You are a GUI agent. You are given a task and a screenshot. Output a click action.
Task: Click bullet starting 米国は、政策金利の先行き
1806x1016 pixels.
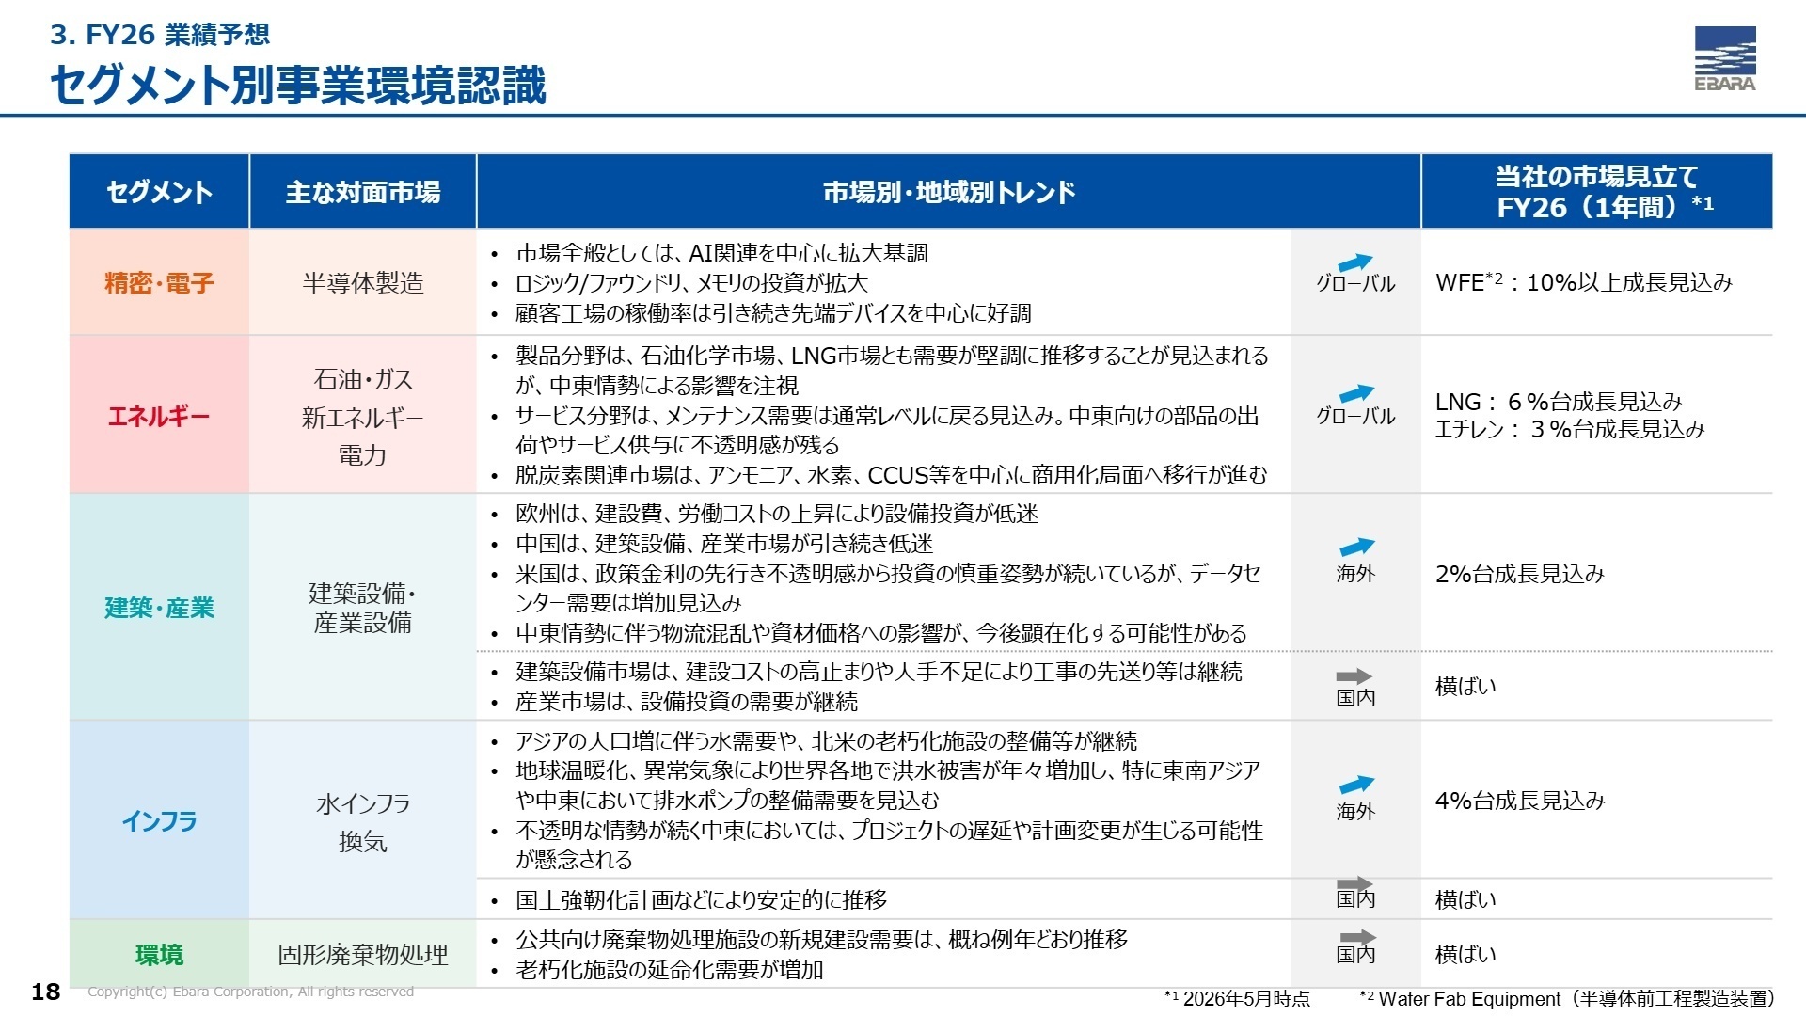click(888, 588)
